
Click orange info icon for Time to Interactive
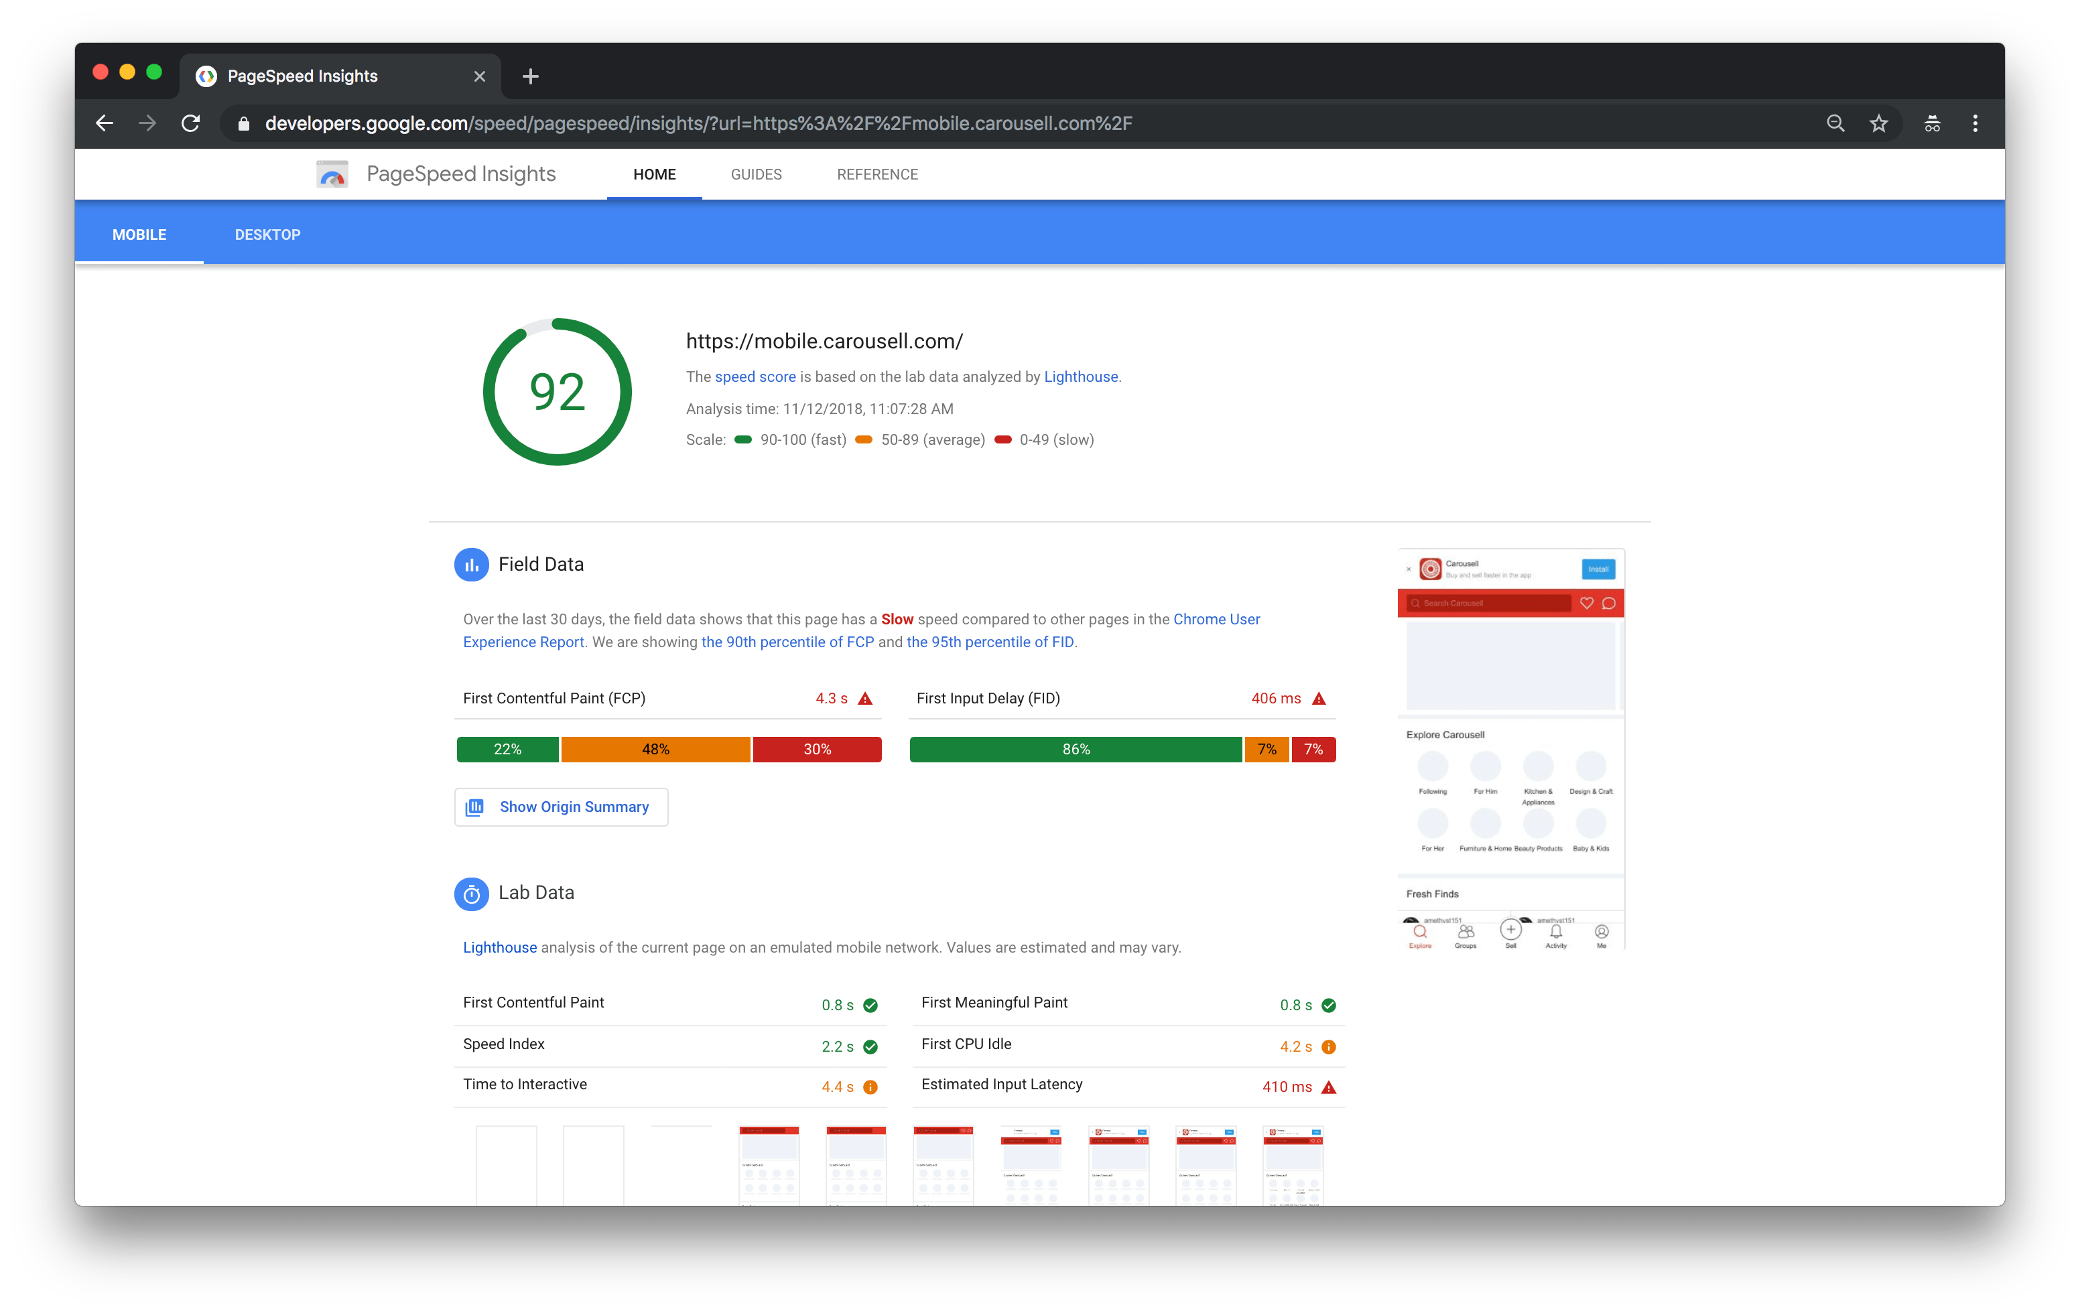870,1087
